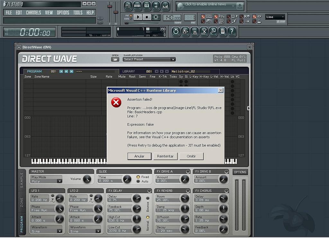Open the piano roll icon
The image size is (329, 238).
pyautogui.click(x=147, y=5)
